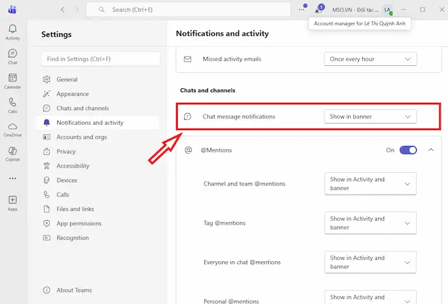Open the Activity feed in sidebar
The height and width of the screenshot is (304, 448).
pyautogui.click(x=13, y=32)
